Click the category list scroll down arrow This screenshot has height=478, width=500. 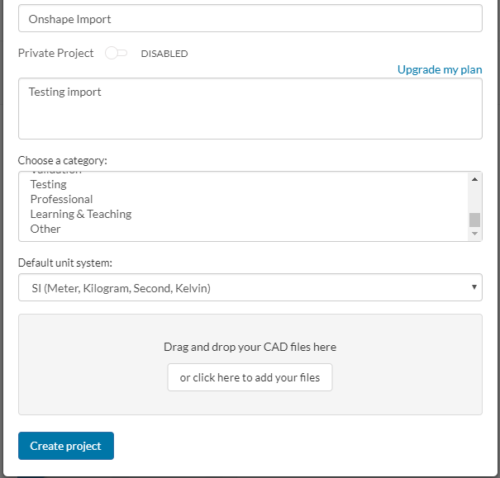(474, 234)
